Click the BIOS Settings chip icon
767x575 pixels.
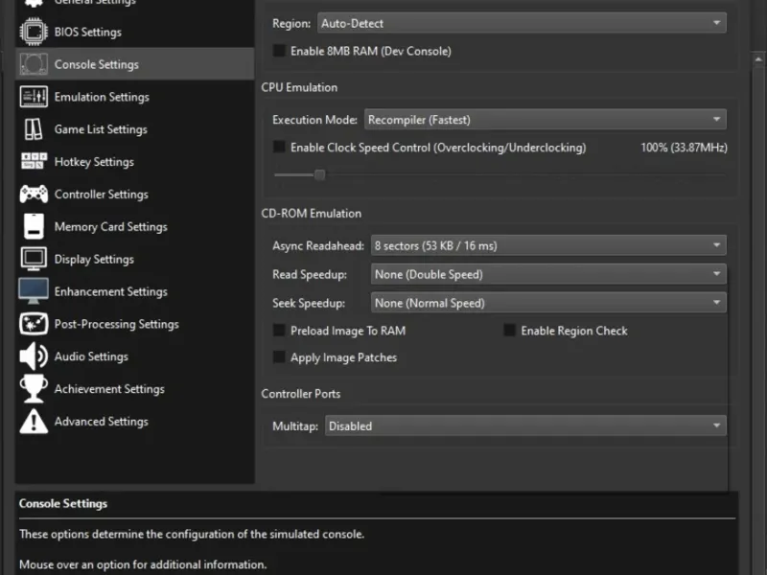coord(34,32)
